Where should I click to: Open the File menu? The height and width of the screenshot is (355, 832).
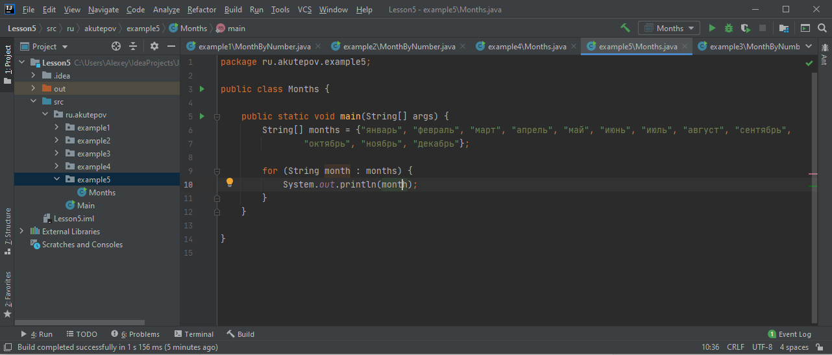29,10
